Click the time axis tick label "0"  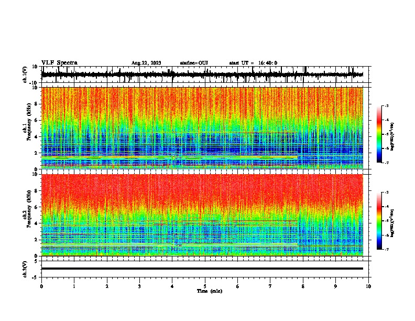[41, 286]
